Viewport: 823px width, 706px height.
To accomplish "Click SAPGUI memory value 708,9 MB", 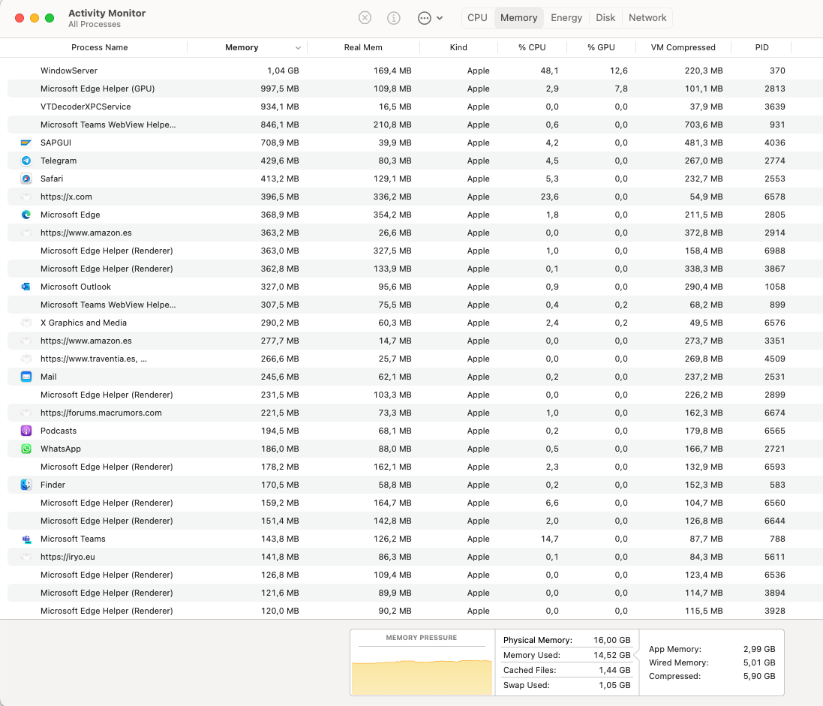I will click(280, 143).
